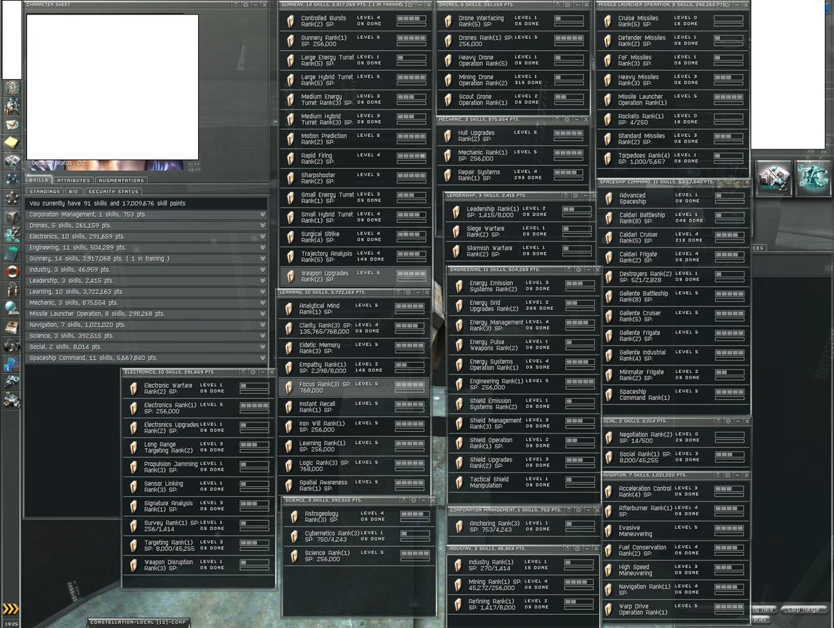Switch to the Security Status tab
The image size is (834, 628).
point(113,191)
